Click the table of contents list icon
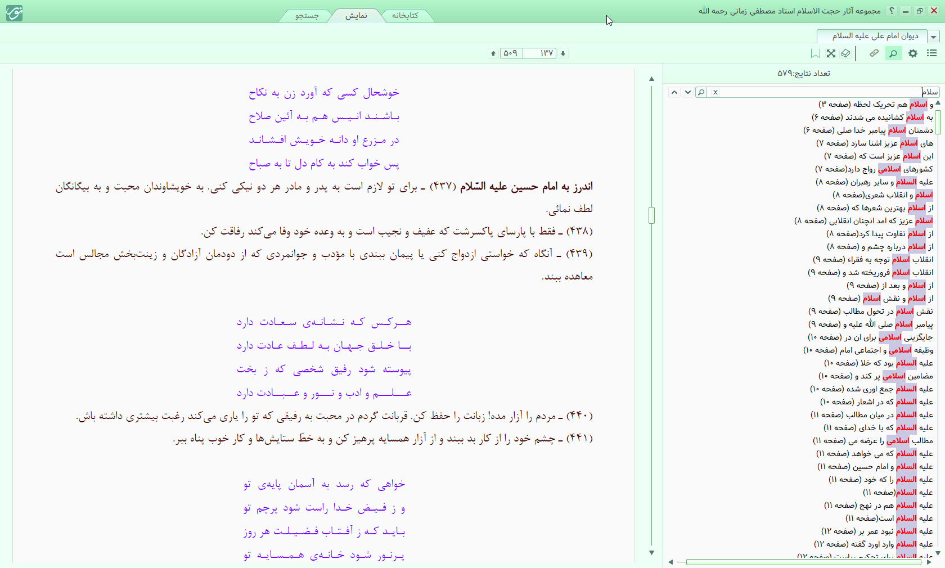 point(932,53)
